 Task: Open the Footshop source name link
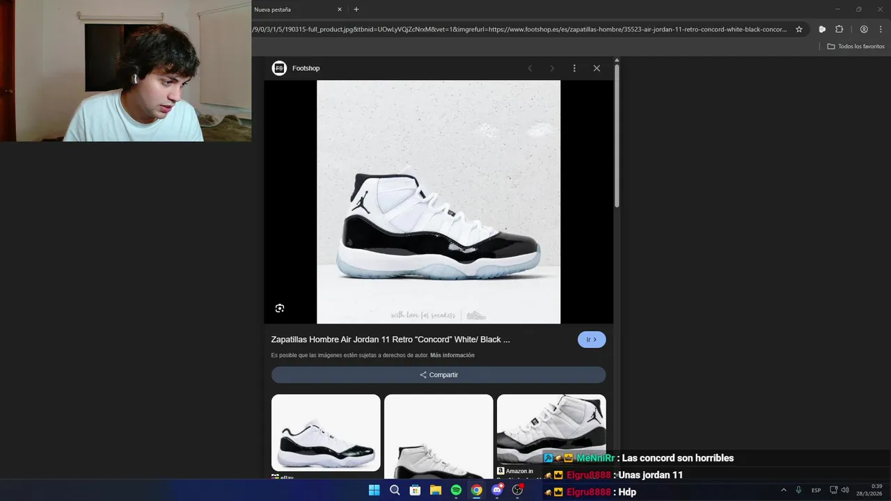point(306,68)
